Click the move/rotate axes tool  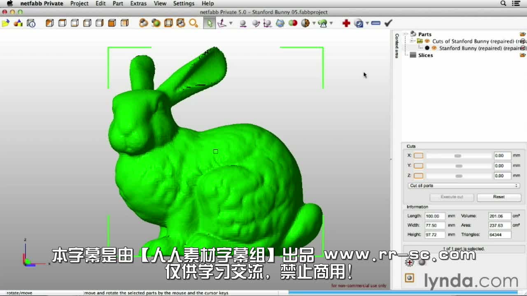pos(222,23)
